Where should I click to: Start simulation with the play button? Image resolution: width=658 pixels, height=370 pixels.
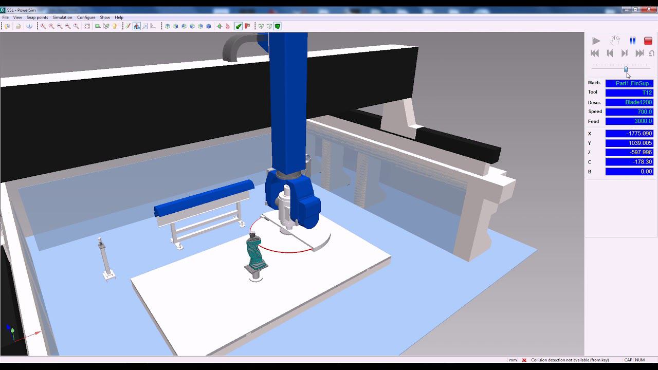596,41
